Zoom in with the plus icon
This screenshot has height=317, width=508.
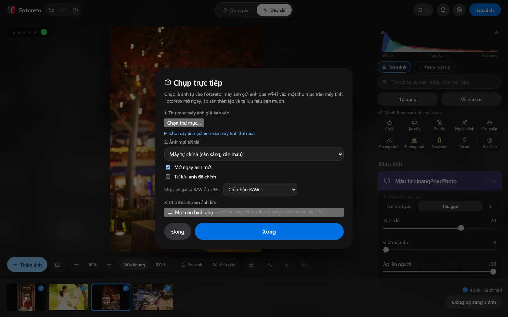point(109,265)
